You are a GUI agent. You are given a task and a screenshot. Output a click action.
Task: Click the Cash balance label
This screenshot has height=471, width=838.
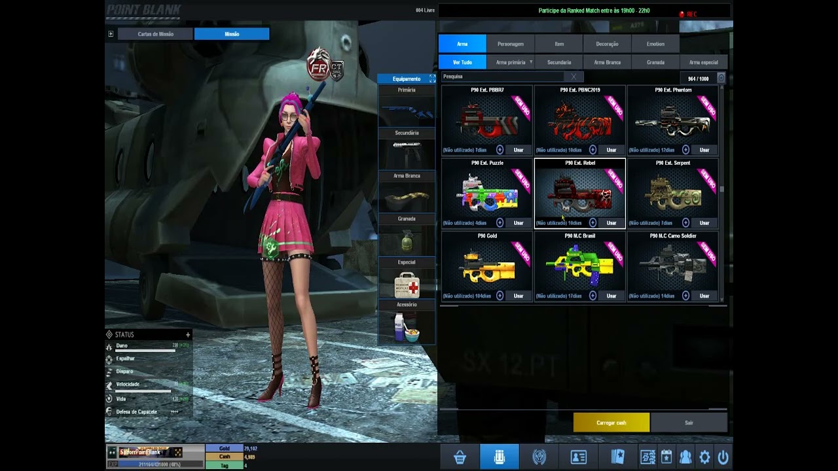click(225, 457)
